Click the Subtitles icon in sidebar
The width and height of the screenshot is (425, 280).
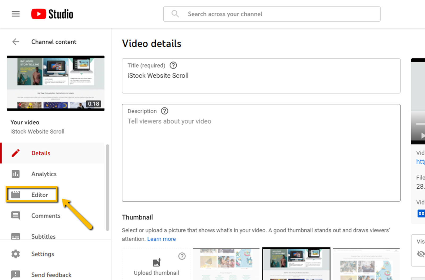point(16,236)
